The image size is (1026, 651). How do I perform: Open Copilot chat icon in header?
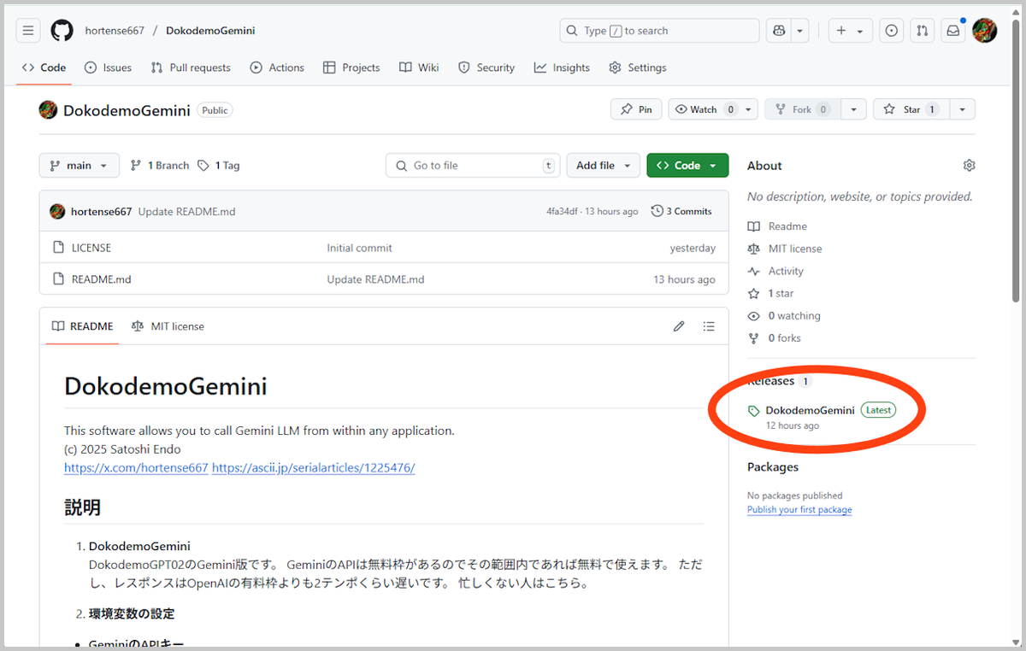(779, 31)
